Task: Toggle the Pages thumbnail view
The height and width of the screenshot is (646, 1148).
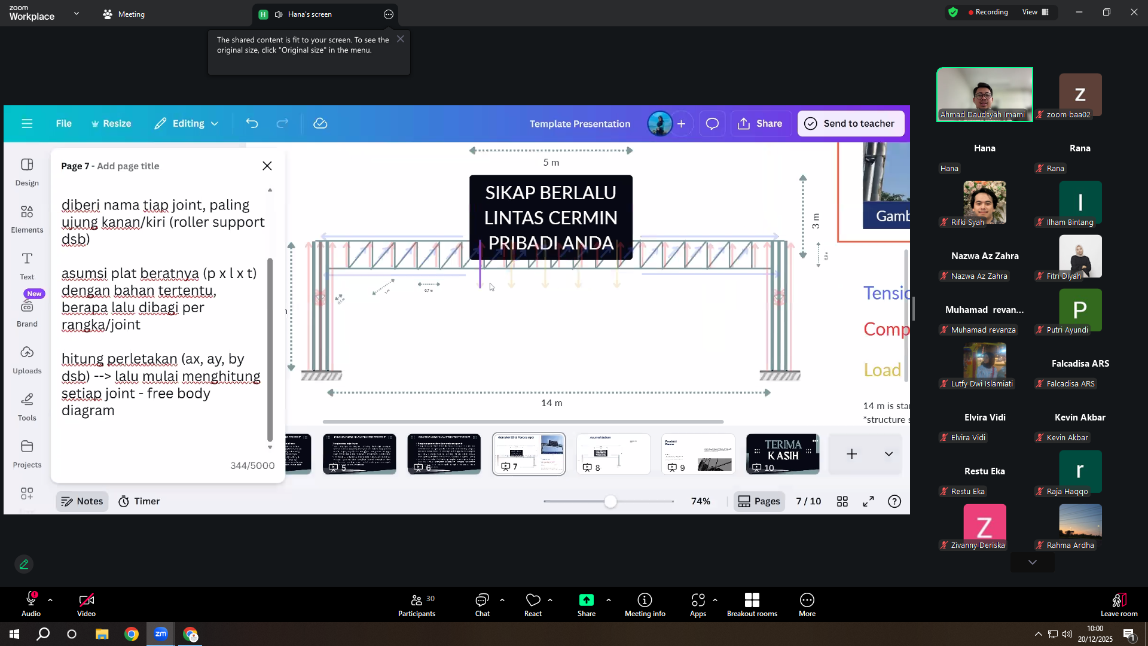Action: point(759,501)
